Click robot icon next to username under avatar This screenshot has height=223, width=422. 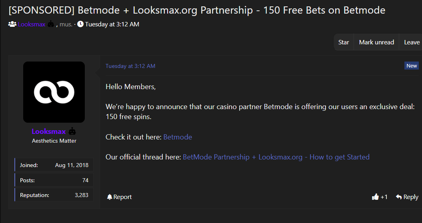pyautogui.click(x=72, y=131)
